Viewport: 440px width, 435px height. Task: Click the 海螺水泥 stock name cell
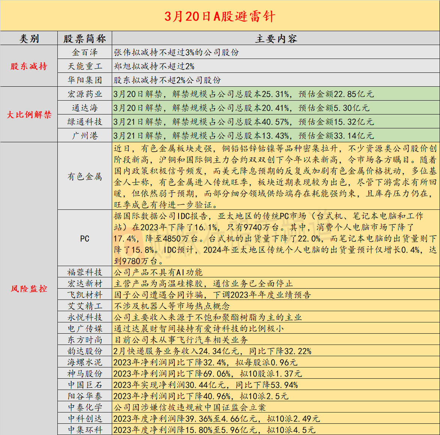point(85,362)
